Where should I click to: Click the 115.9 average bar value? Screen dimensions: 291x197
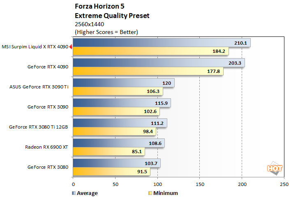pyautogui.click(x=161, y=103)
